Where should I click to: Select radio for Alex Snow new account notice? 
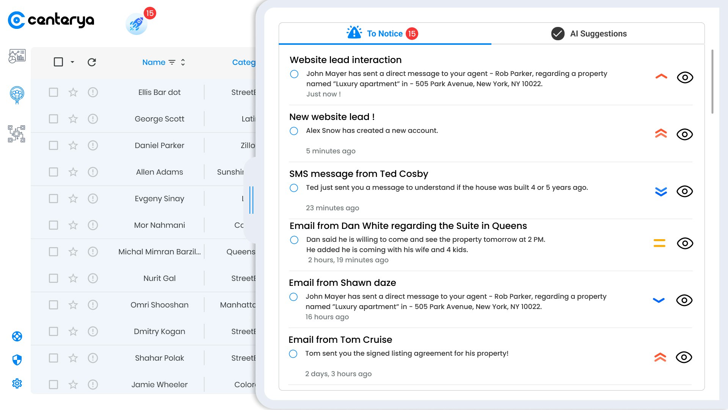tap(294, 131)
